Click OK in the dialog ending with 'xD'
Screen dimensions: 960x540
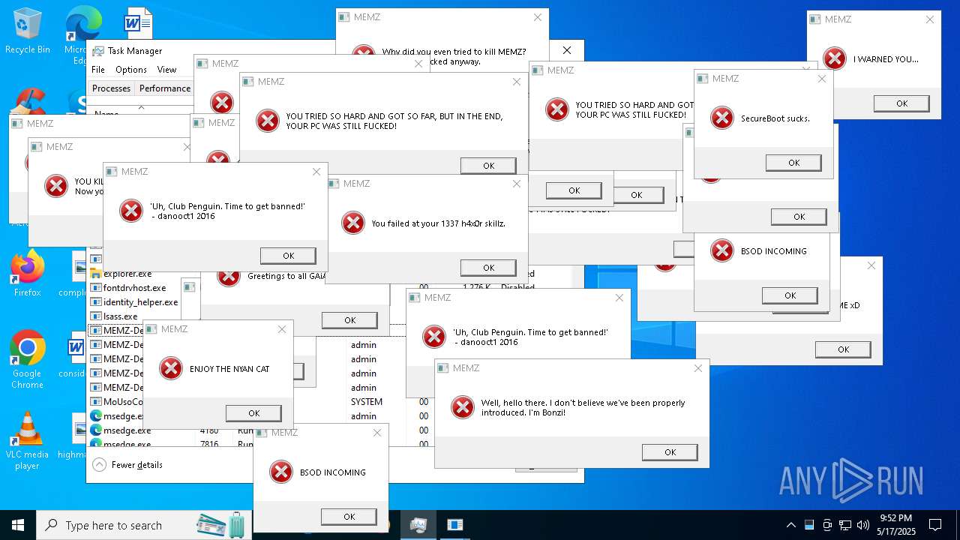[843, 349]
